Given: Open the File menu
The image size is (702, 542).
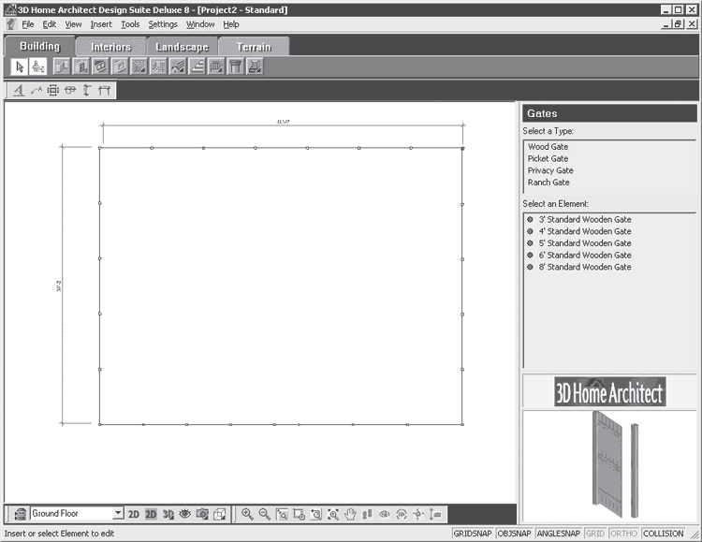Looking at the screenshot, I should pos(28,24).
